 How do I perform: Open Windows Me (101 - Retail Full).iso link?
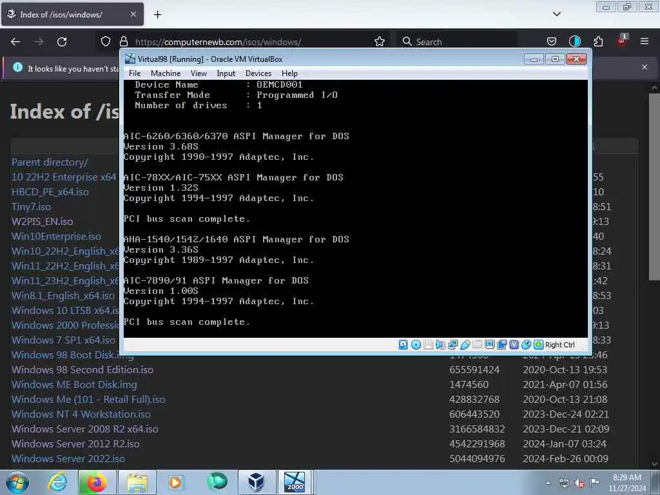tap(88, 400)
